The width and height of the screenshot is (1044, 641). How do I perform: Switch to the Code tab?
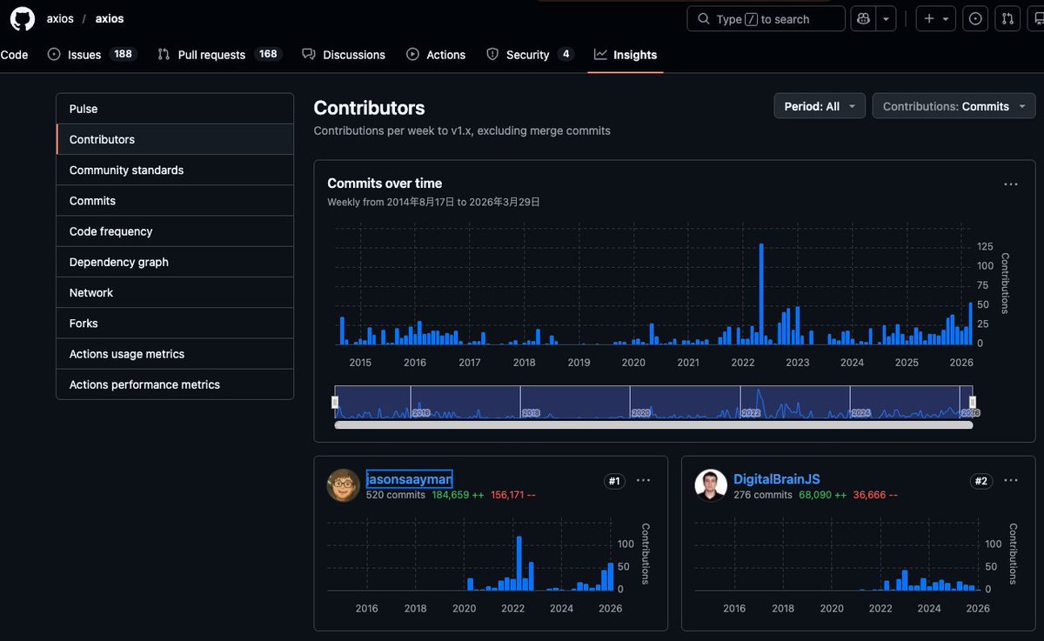[x=14, y=55]
